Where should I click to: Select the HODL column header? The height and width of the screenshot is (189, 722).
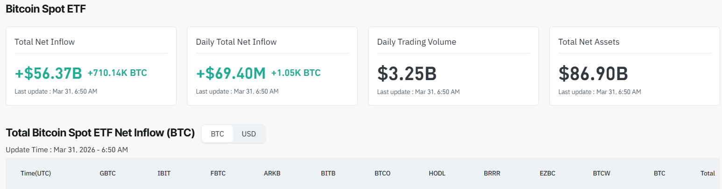click(437, 173)
